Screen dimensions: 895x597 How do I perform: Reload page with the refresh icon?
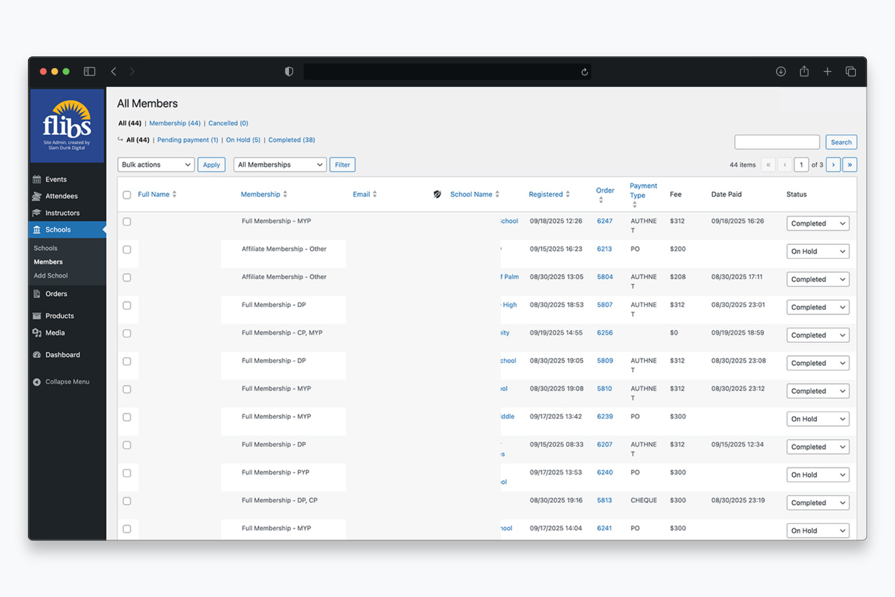[585, 72]
